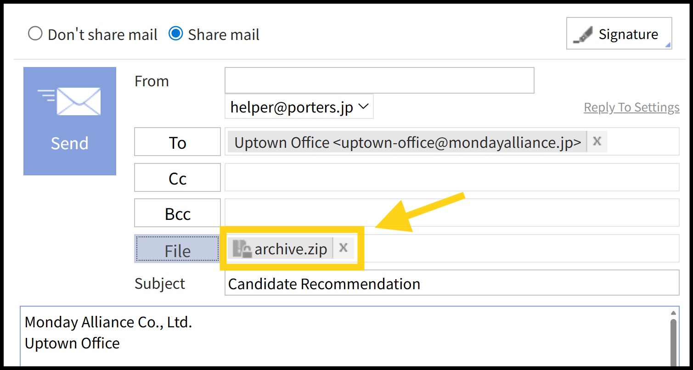Click the message body scrollbar up arrow

(x=673, y=314)
